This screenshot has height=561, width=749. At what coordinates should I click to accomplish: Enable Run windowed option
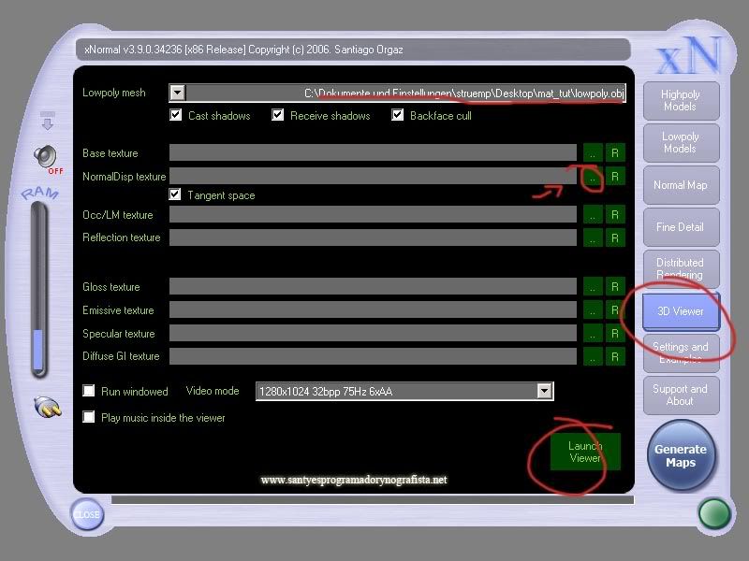pos(88,391)
